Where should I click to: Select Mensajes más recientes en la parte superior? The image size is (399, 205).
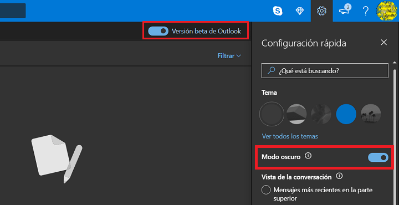266,190
